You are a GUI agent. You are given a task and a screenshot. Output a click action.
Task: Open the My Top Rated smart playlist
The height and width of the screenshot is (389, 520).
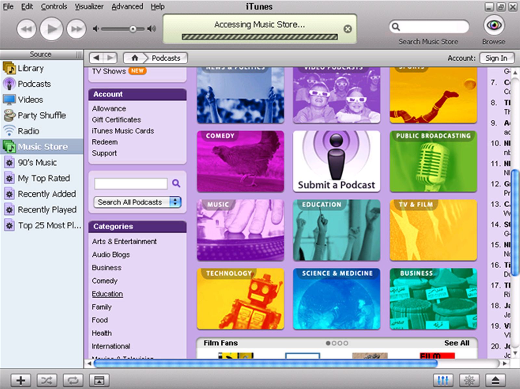point(42,178)
